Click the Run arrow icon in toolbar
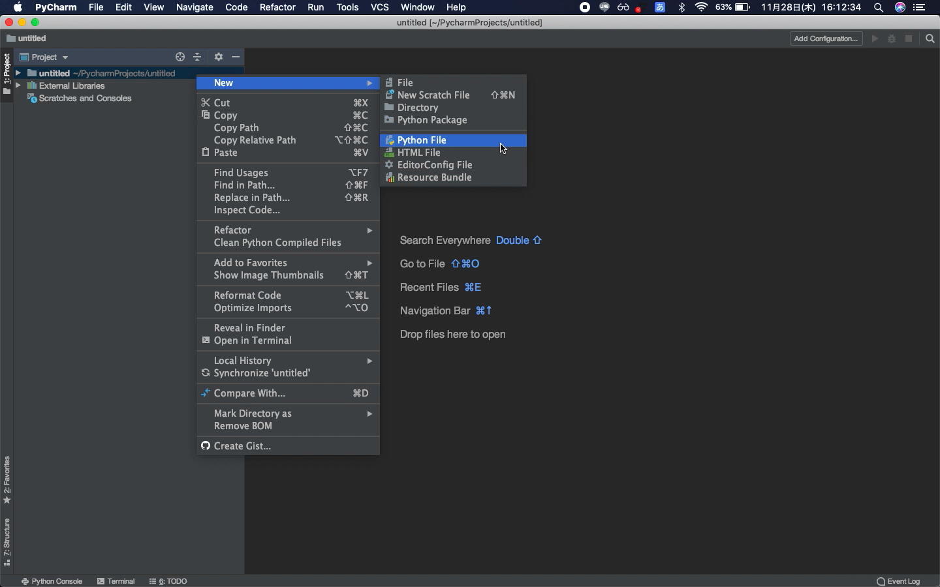Viewport: 940px width, 587px height. 875,38
